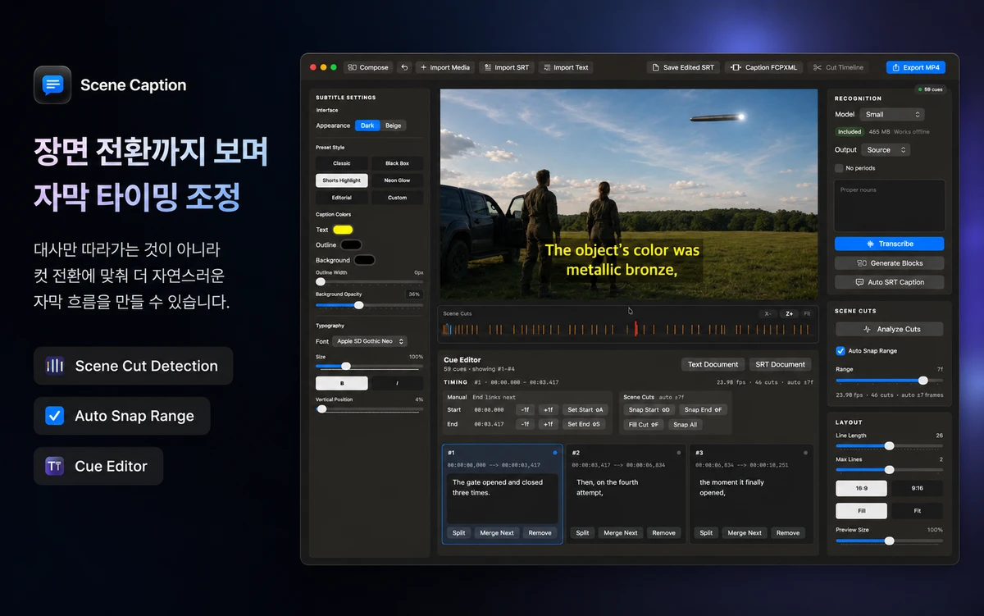Click the Fill Cut button

[x=644, y=424]
